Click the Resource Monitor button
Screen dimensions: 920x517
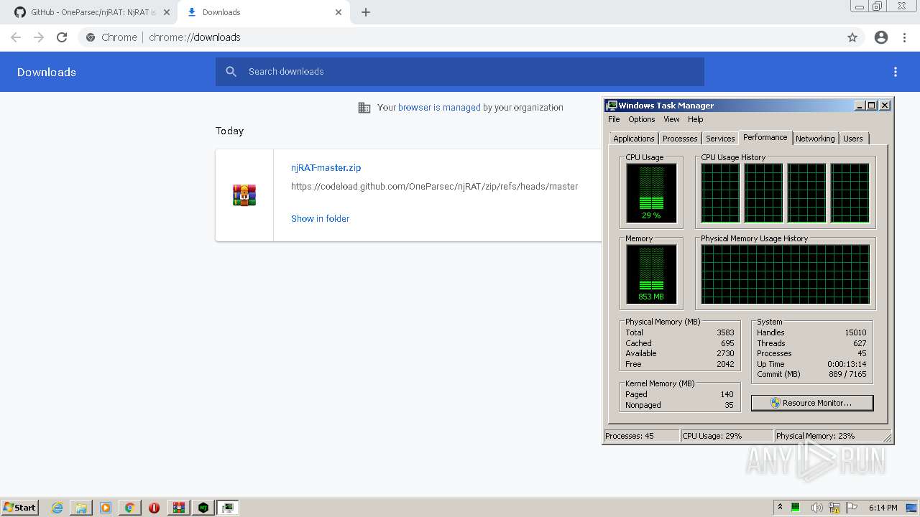click(812, 403)
